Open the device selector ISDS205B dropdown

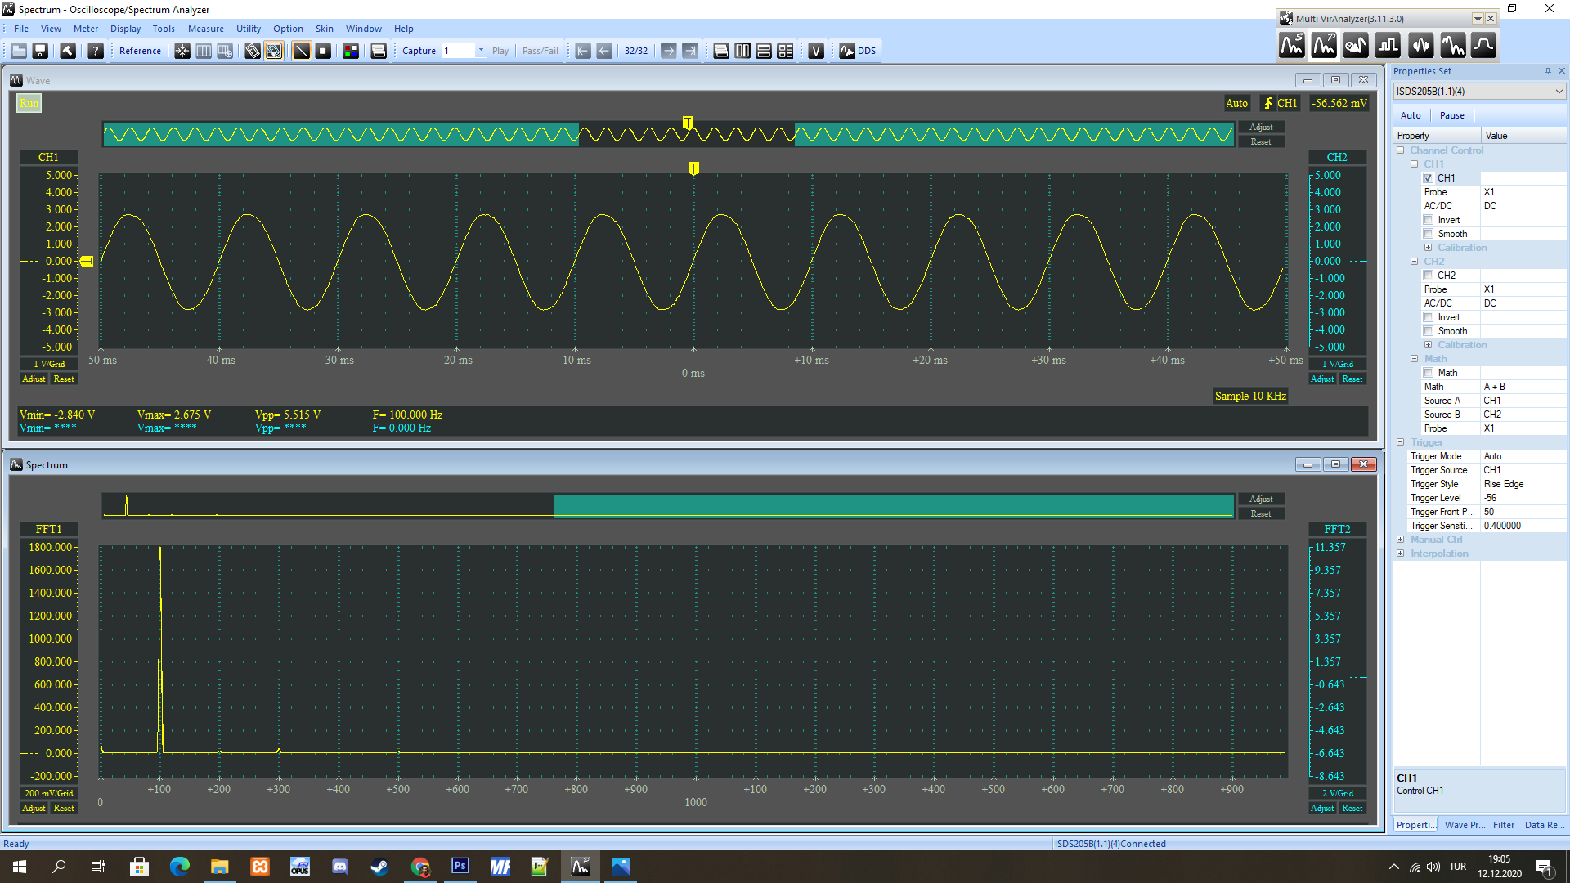(1479, 92)
